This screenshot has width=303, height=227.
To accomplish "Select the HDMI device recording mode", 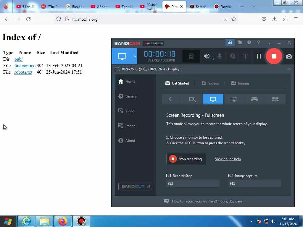I will click(275, 99).
